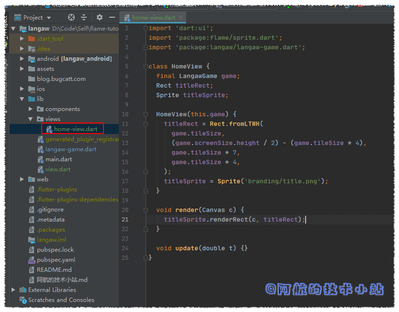Expand the android folder in tree
399x312 pixels.
point(22,59)
